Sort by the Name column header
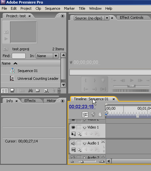The height and width of the screenshot is (171, 151). click(31, 63)
